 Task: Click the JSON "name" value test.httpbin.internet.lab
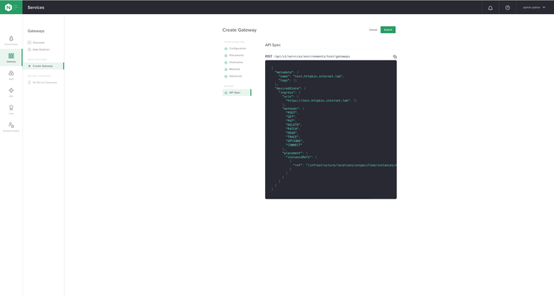[318, 76]
